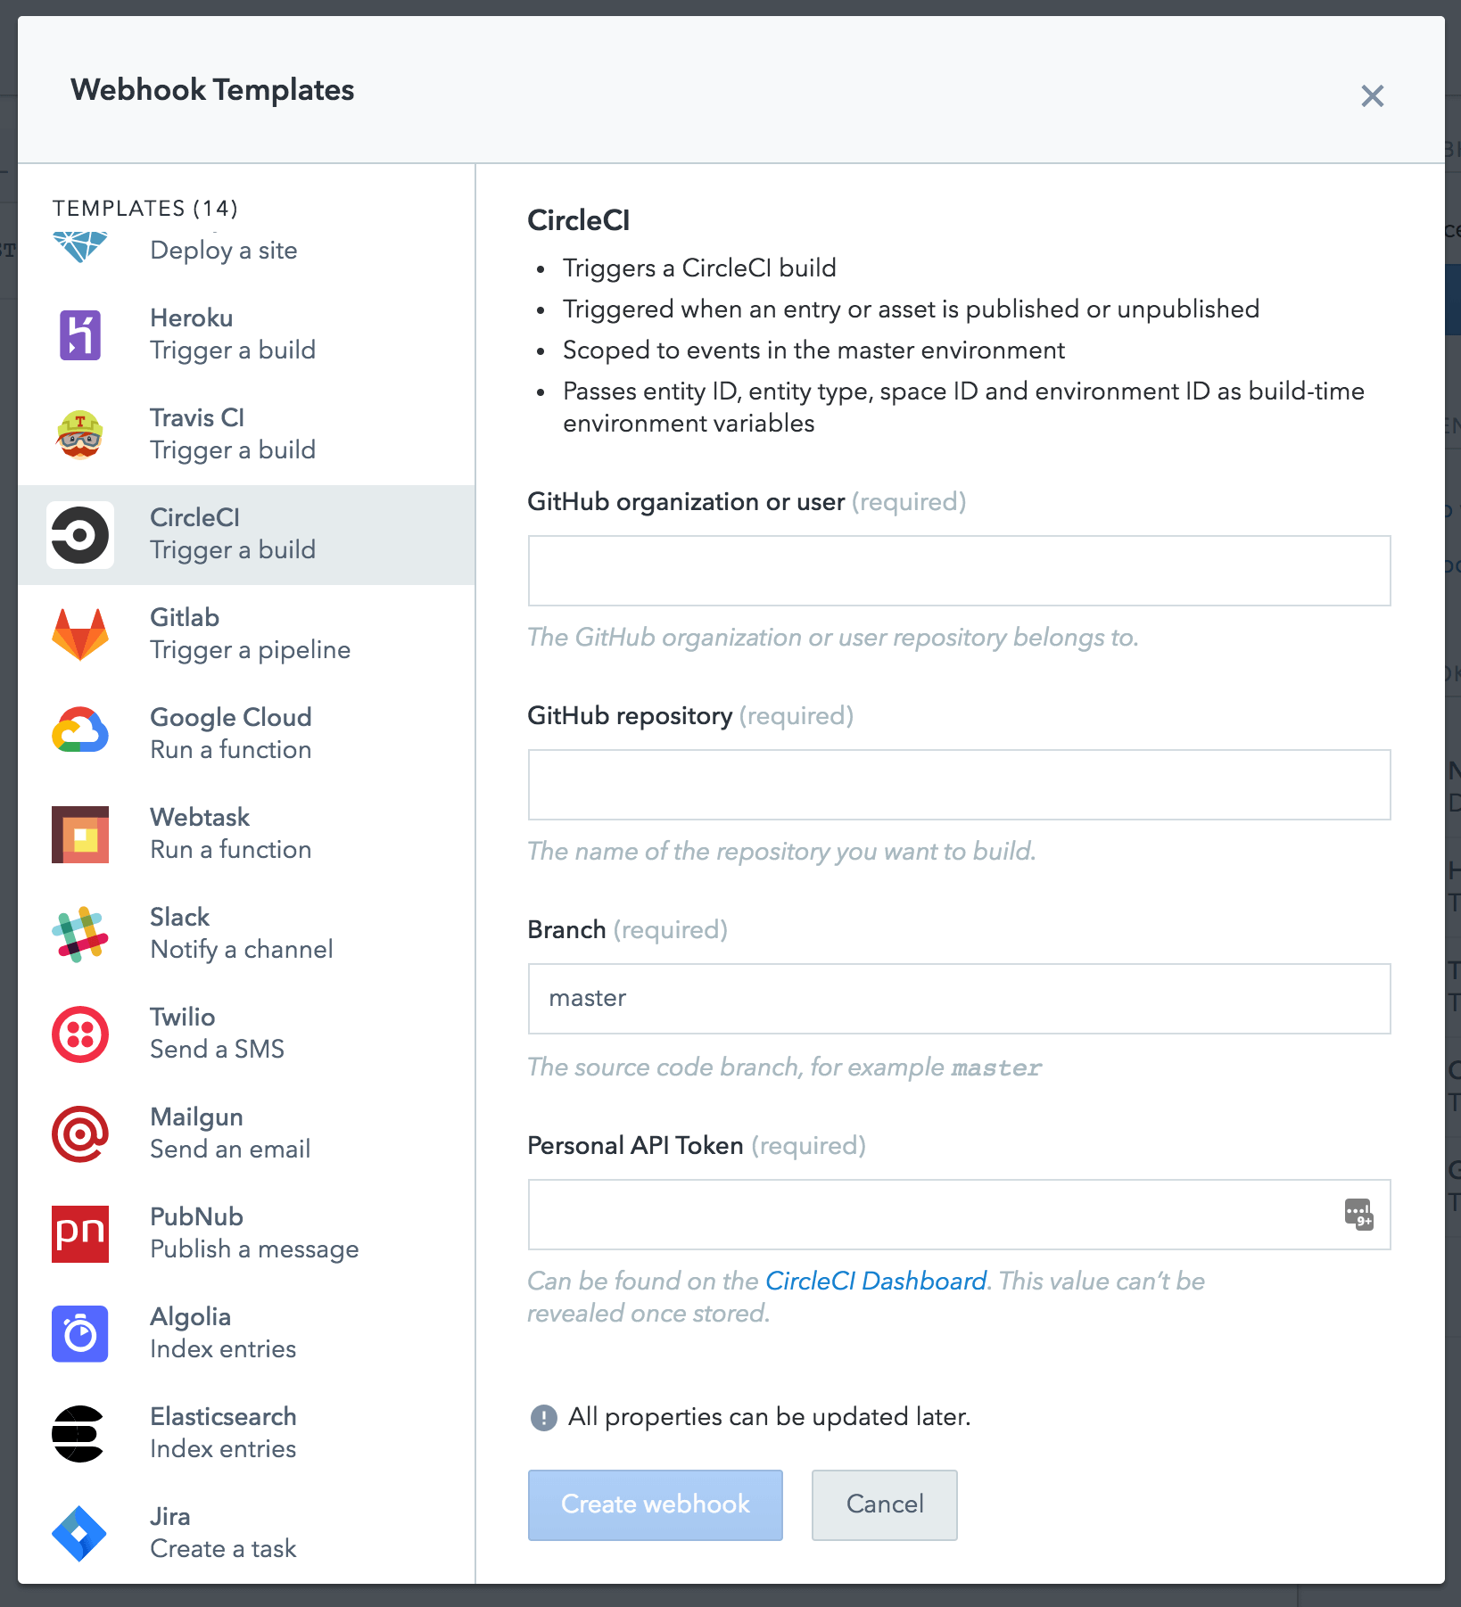Screen dimensions: 1461x1607
Task: Open the CircleCI Dashboard link
Action: coord(876,1281)
